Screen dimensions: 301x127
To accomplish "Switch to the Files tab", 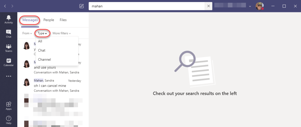I will coord(63,20).
